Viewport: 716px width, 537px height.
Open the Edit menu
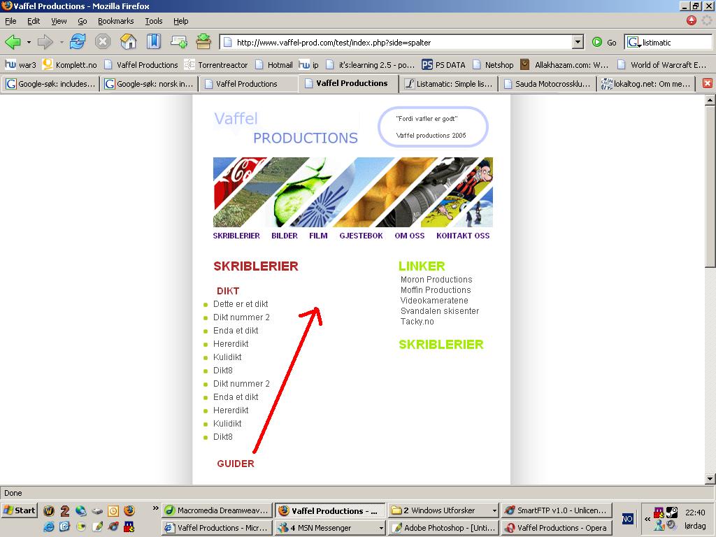34,21
